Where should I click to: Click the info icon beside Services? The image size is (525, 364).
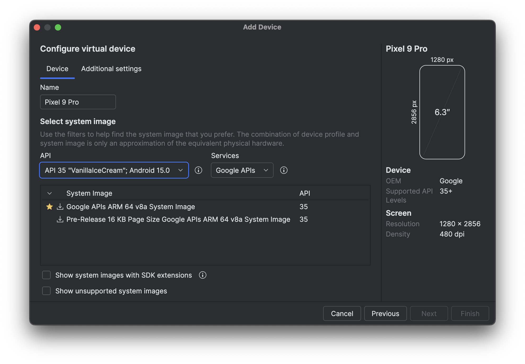(x=284, y=170)
